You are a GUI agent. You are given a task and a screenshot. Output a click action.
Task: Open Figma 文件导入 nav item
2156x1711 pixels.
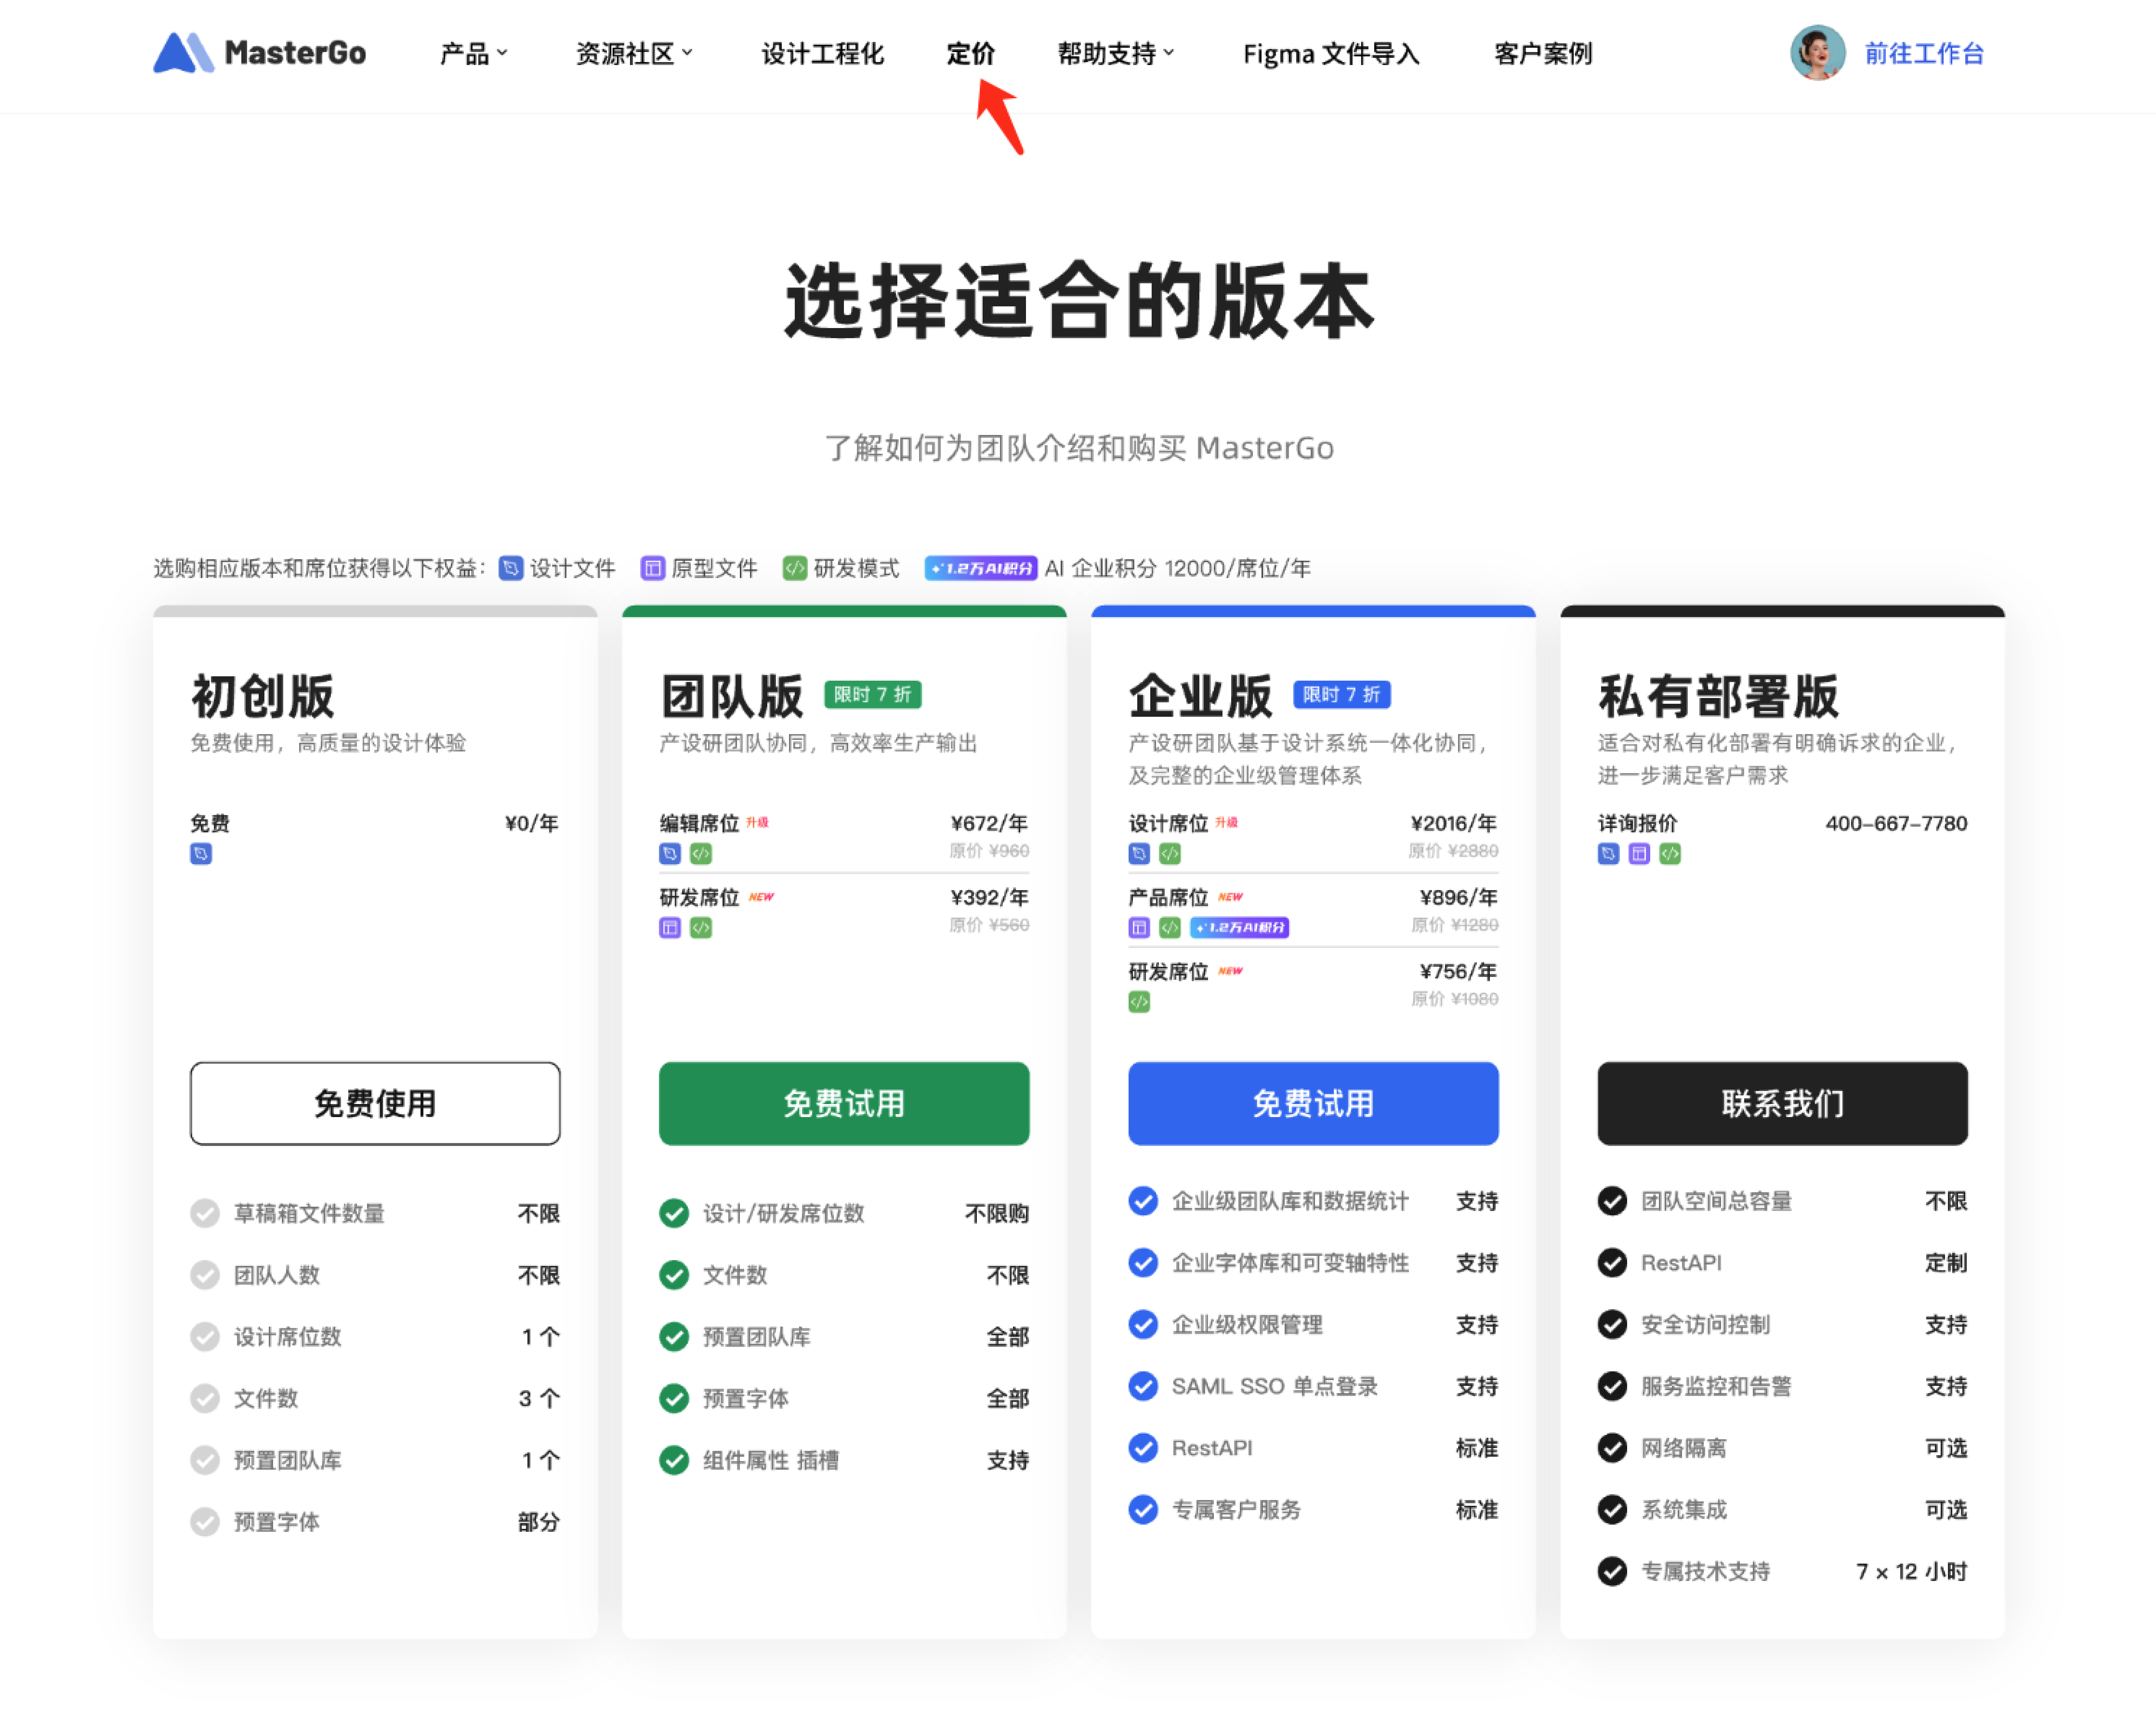(x=1331, y=53)
